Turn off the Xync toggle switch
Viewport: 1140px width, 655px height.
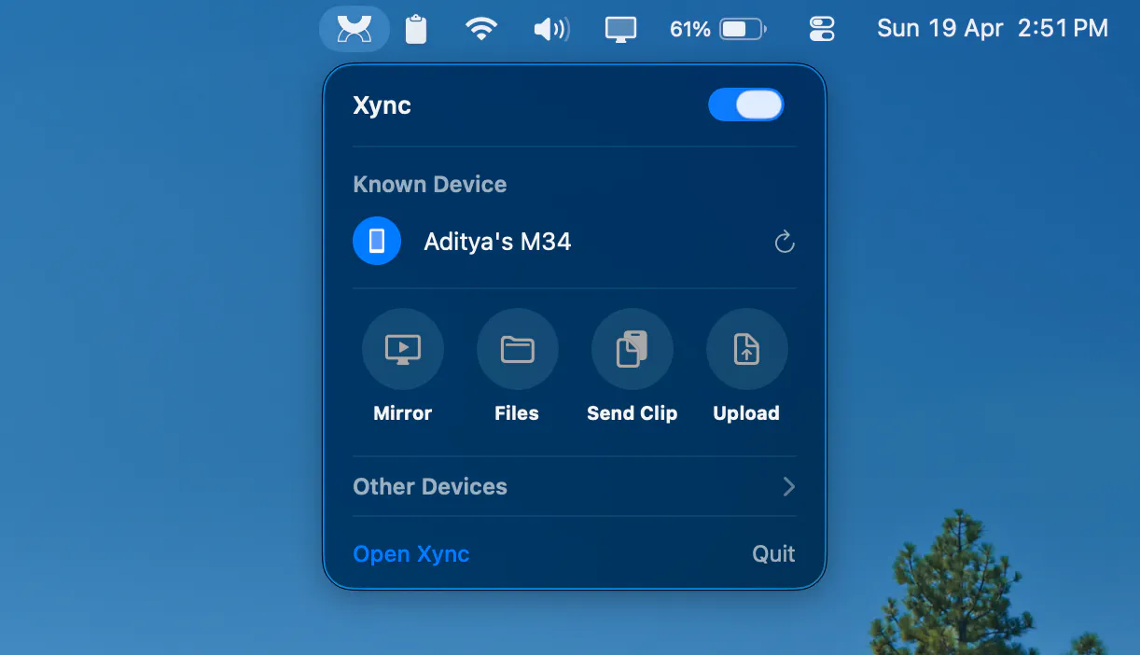click(x=746, y=105)
